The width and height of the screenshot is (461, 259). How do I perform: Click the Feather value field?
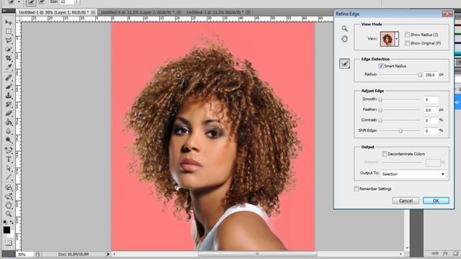(x=431, y=110)
